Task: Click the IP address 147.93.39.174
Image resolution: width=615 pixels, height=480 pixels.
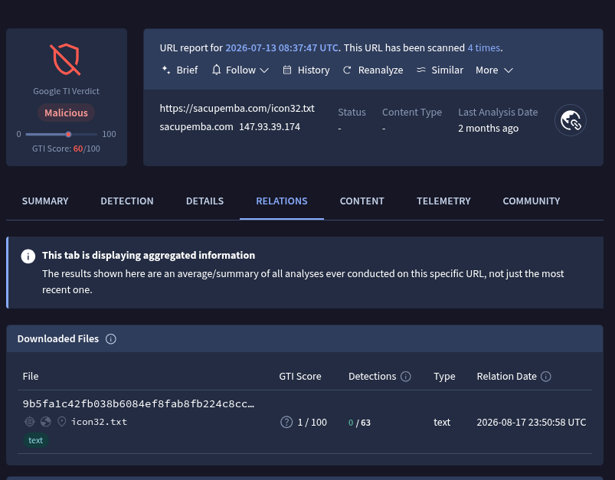Action: coord(270,126)
